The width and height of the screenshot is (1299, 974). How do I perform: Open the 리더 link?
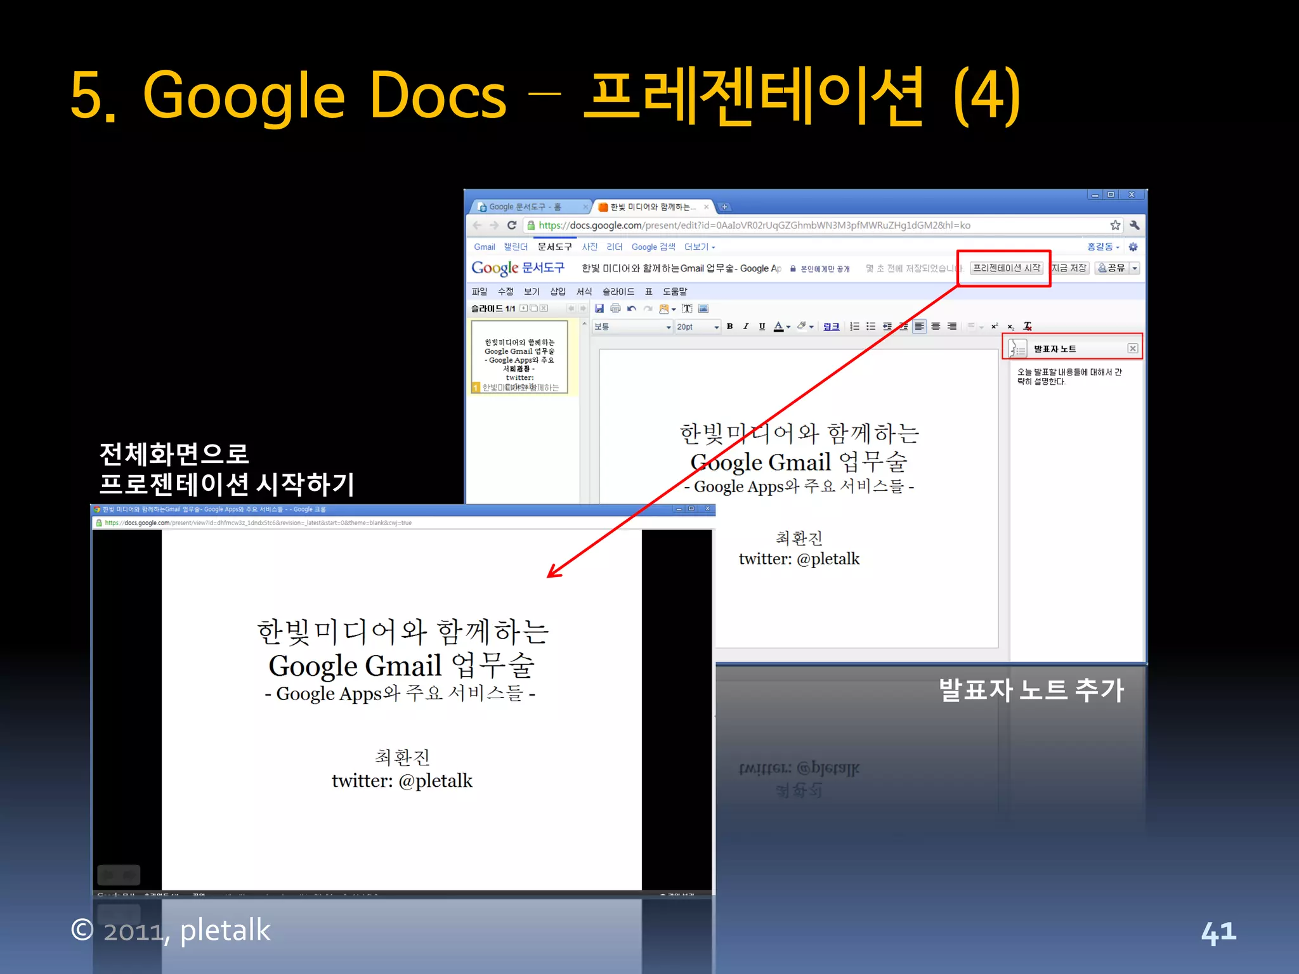(x=615, y=247)
